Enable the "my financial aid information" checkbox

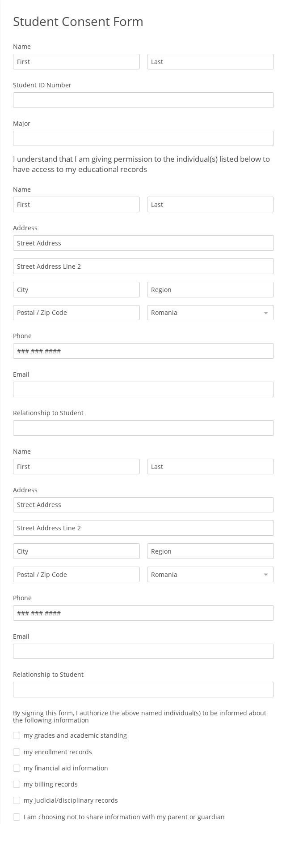pyautogui.click(x=17, y=768)
